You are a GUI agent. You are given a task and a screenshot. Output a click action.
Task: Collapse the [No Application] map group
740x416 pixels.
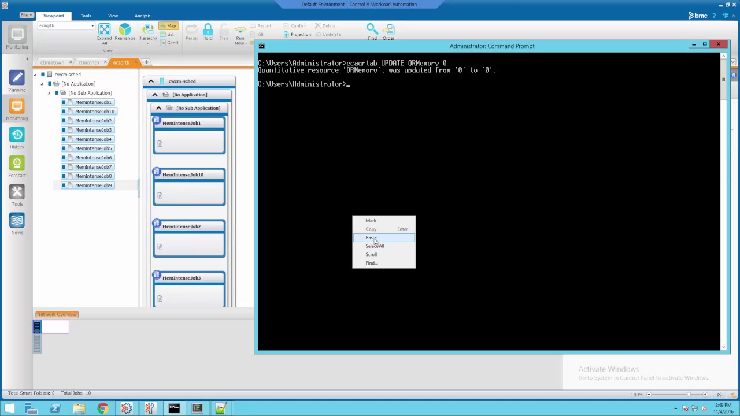click(154, 95)
